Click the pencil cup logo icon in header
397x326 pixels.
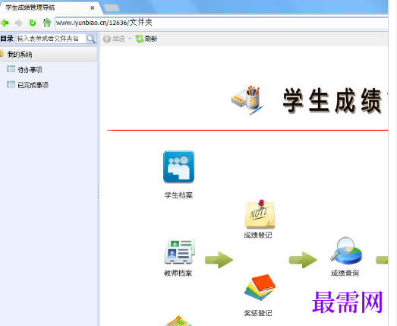248,100
